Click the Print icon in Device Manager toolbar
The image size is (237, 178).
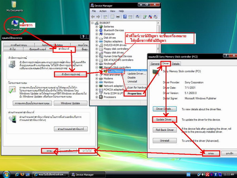[x=118, y=17]
